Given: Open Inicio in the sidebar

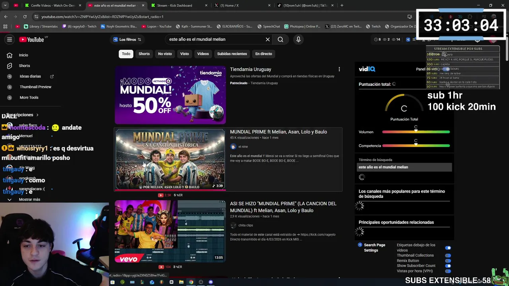Looking at the screenshot, I should [x=23, y=55].
